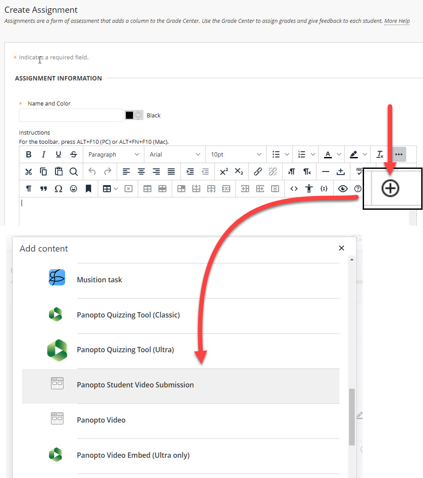Screen dimensions: 423x478
Task: Remove the link with the unlink icon
Action: [x=273, y=171]
